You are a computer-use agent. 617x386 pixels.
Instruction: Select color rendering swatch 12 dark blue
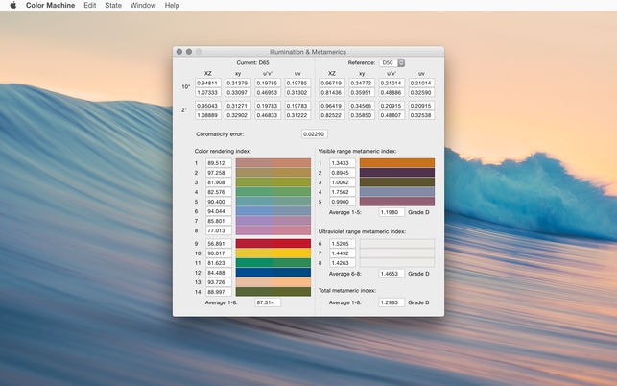[273, 272]
